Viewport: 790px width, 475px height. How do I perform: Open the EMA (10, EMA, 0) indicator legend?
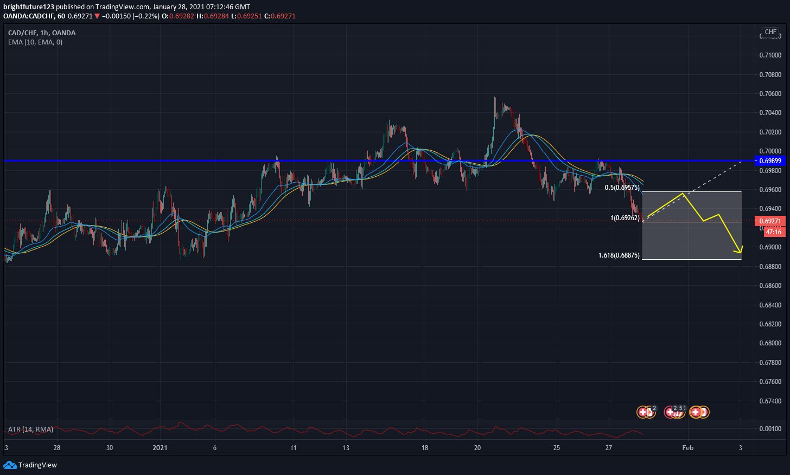click(x=35, y=42)
